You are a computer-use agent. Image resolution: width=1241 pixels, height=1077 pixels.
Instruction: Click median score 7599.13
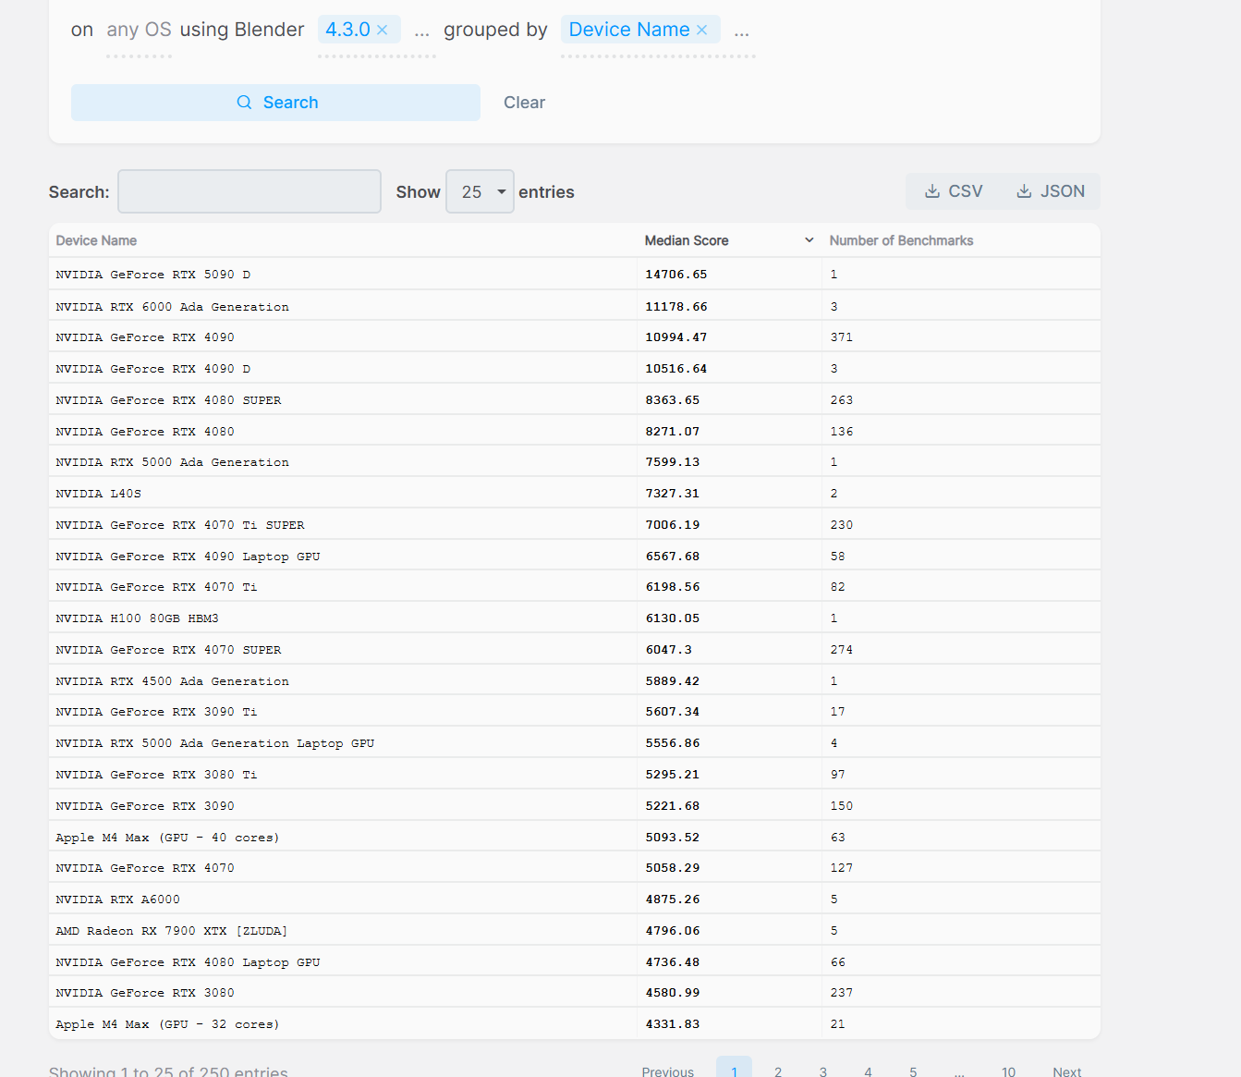pos(672,462)
